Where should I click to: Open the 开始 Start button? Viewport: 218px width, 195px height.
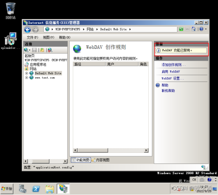coord(7,189)
